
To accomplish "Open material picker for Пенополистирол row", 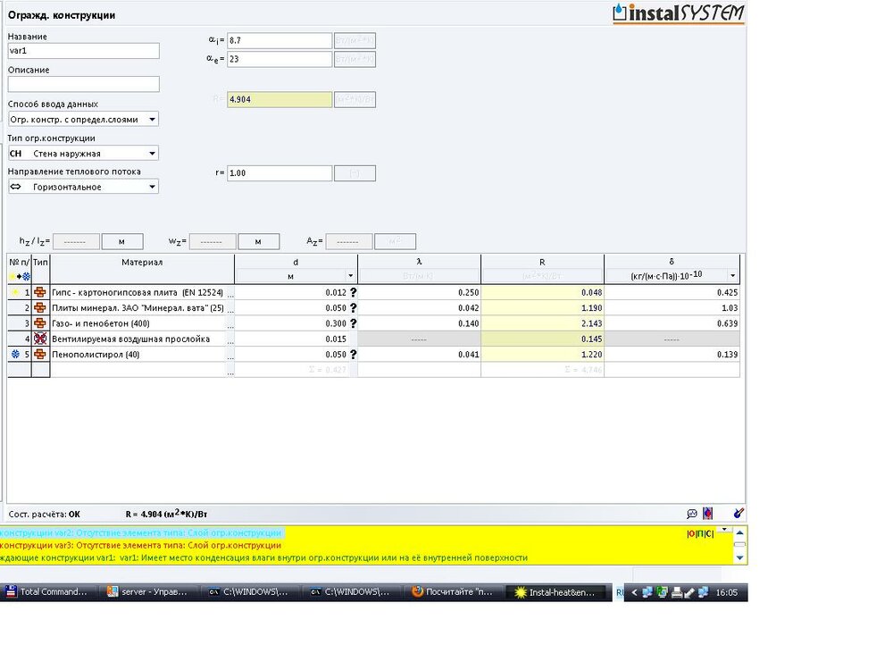I will tap(230, 355).
